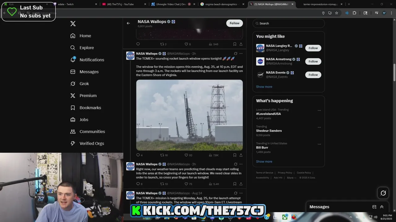This screenshot has width=396, height=222.
Task: Show more under You might like
Action: [264, 87]
